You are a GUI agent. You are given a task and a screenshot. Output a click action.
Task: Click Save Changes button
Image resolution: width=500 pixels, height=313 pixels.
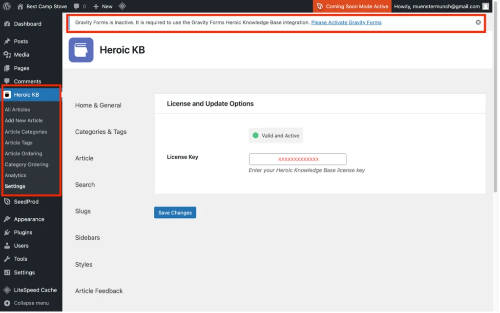click(x=175, y=212)
